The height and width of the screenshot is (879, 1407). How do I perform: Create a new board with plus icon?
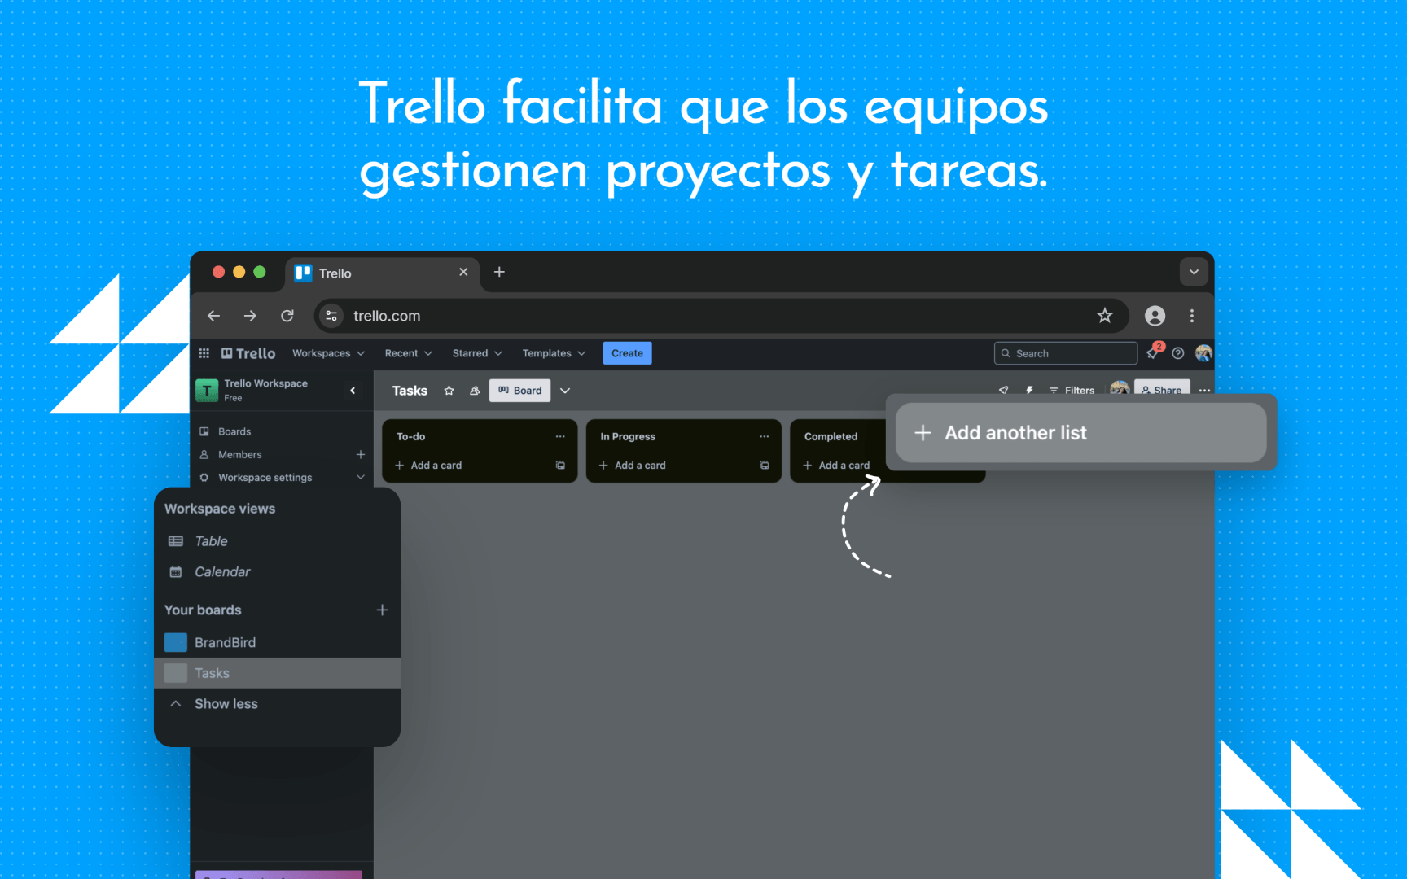(382, 610)
